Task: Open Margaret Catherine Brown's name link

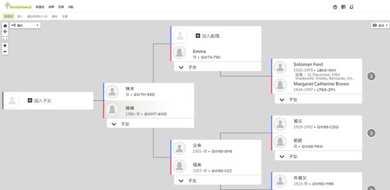Action: click(321, 84)
